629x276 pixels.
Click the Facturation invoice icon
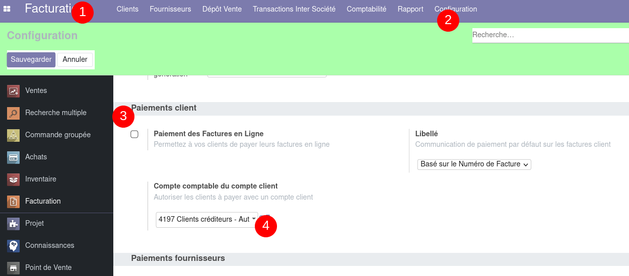(x=13, y=202)
